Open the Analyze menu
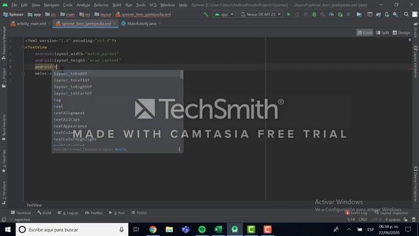 (83, 5)
